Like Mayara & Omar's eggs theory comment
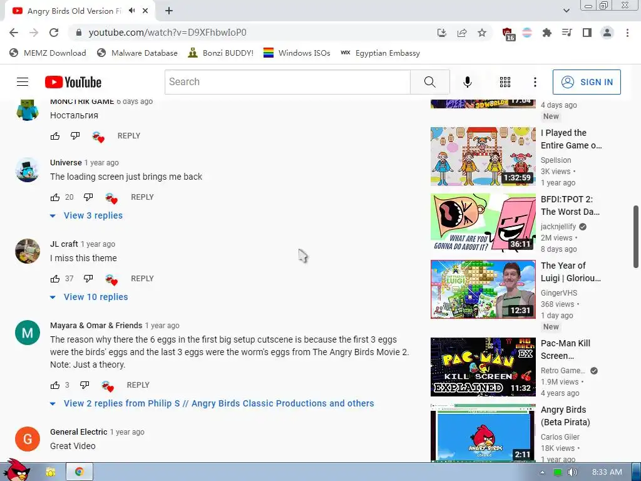This screenshot has width=641, height=481. coord(55,385)
